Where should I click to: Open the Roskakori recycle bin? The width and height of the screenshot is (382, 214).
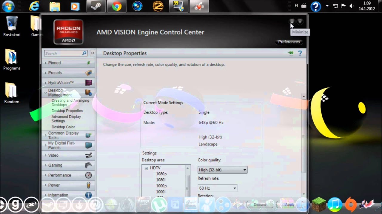[x=12, y=26]
